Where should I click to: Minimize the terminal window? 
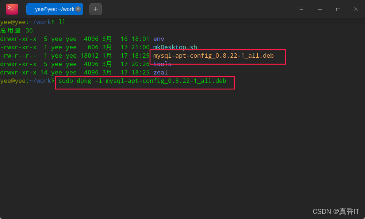[x=320, y=9]
